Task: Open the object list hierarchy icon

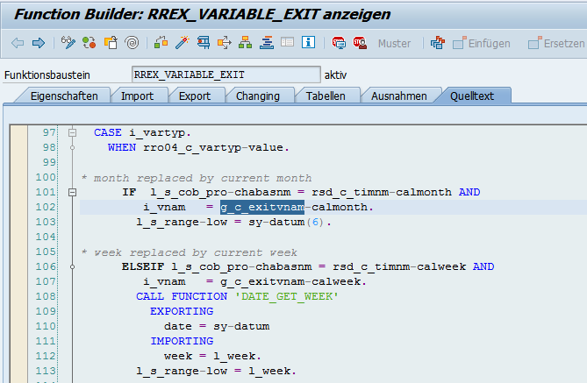Action: 245,43
